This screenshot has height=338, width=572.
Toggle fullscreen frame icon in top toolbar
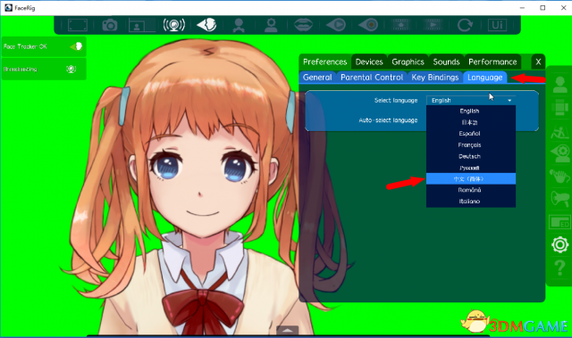78,25
